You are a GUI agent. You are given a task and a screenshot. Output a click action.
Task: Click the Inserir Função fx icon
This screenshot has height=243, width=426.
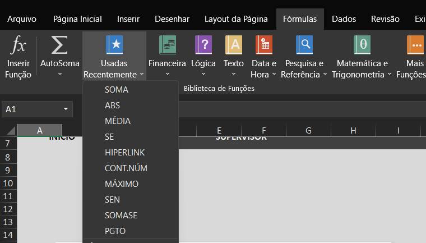[18, 44]
